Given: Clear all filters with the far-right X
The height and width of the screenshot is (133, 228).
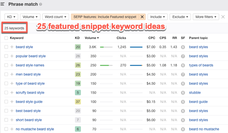Looking at the screenshot, I should tap(223, 17).
